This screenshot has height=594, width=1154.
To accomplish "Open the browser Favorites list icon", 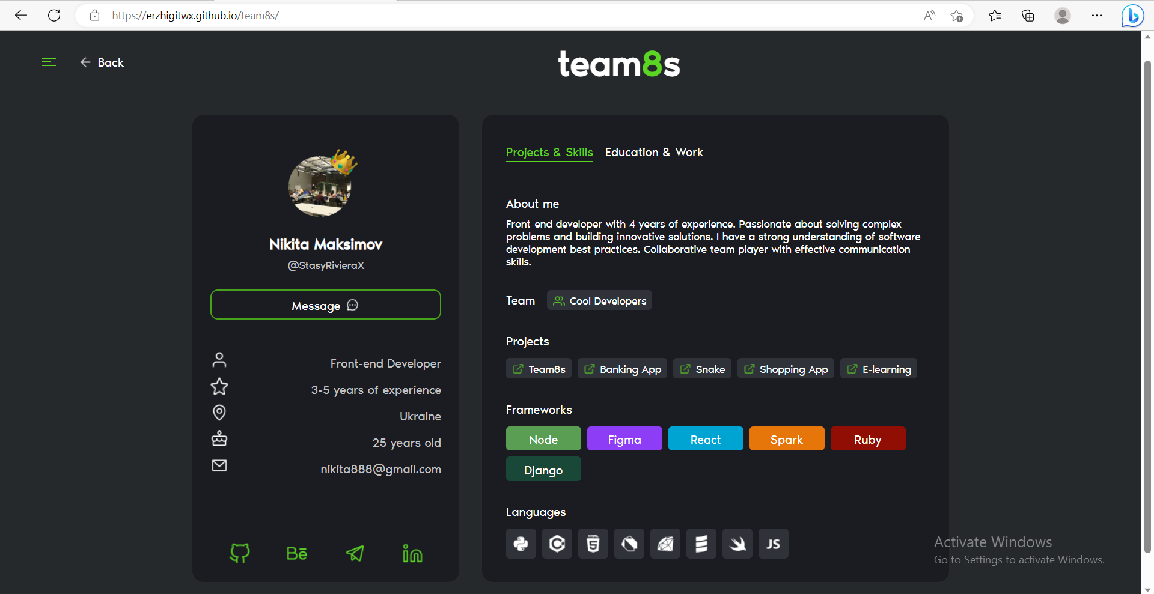I will point(995,16).
